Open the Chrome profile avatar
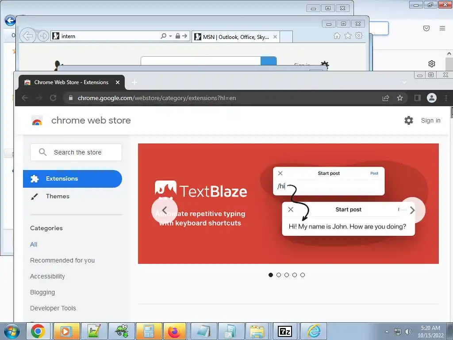453x340 pixels. (432, 98)
